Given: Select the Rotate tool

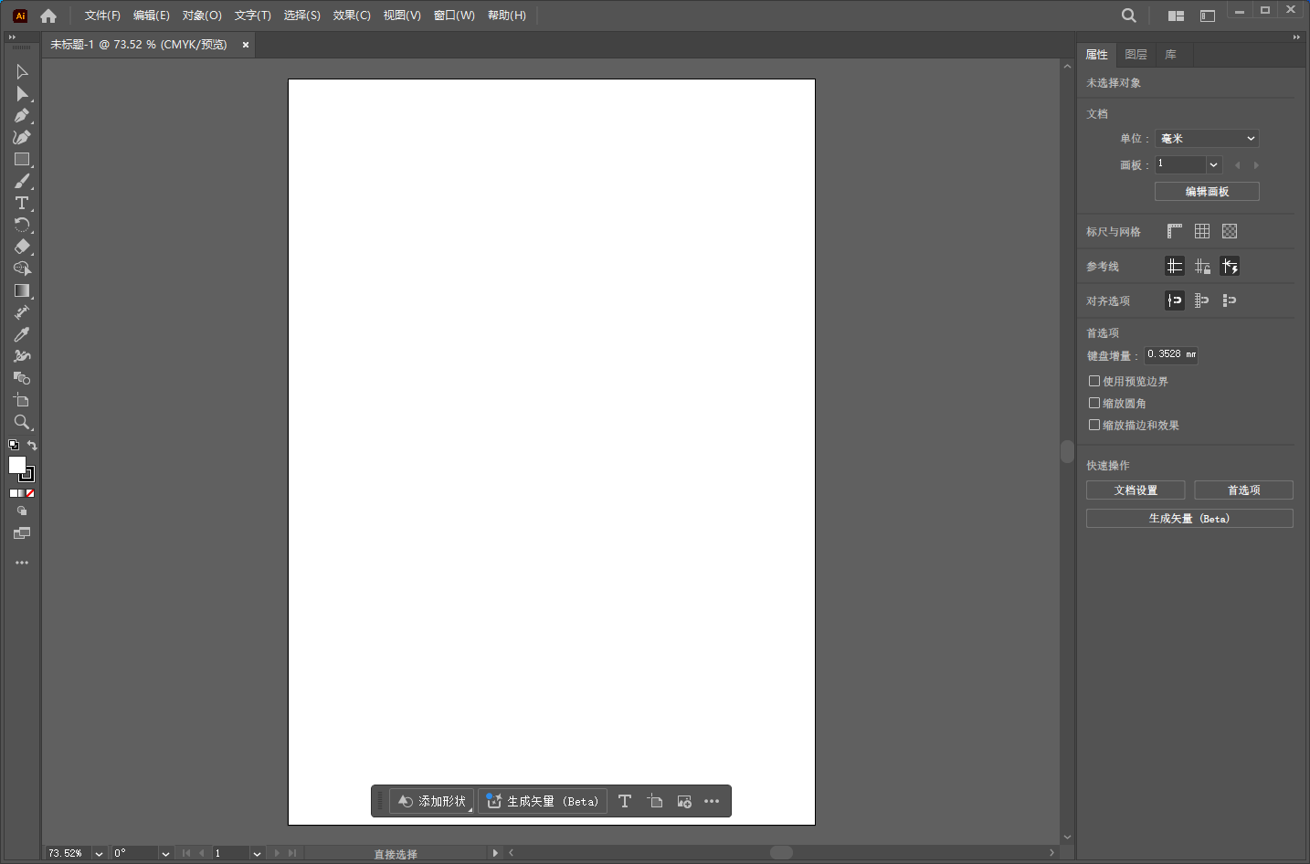Looking at the screenshot, I should tap(22, 225).
